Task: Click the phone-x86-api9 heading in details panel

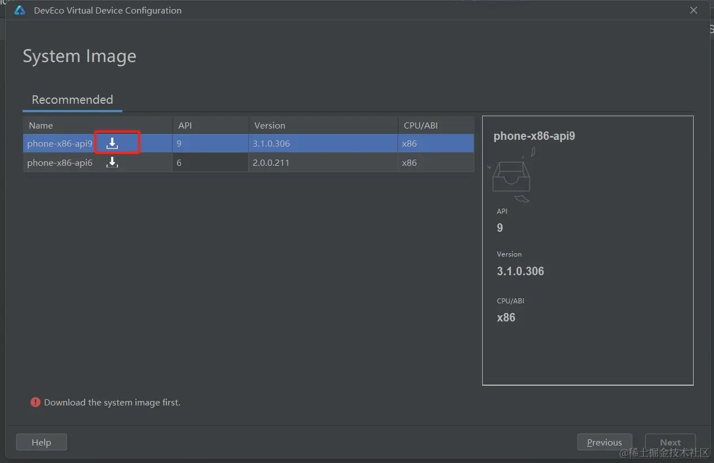Action: point(534,136)
